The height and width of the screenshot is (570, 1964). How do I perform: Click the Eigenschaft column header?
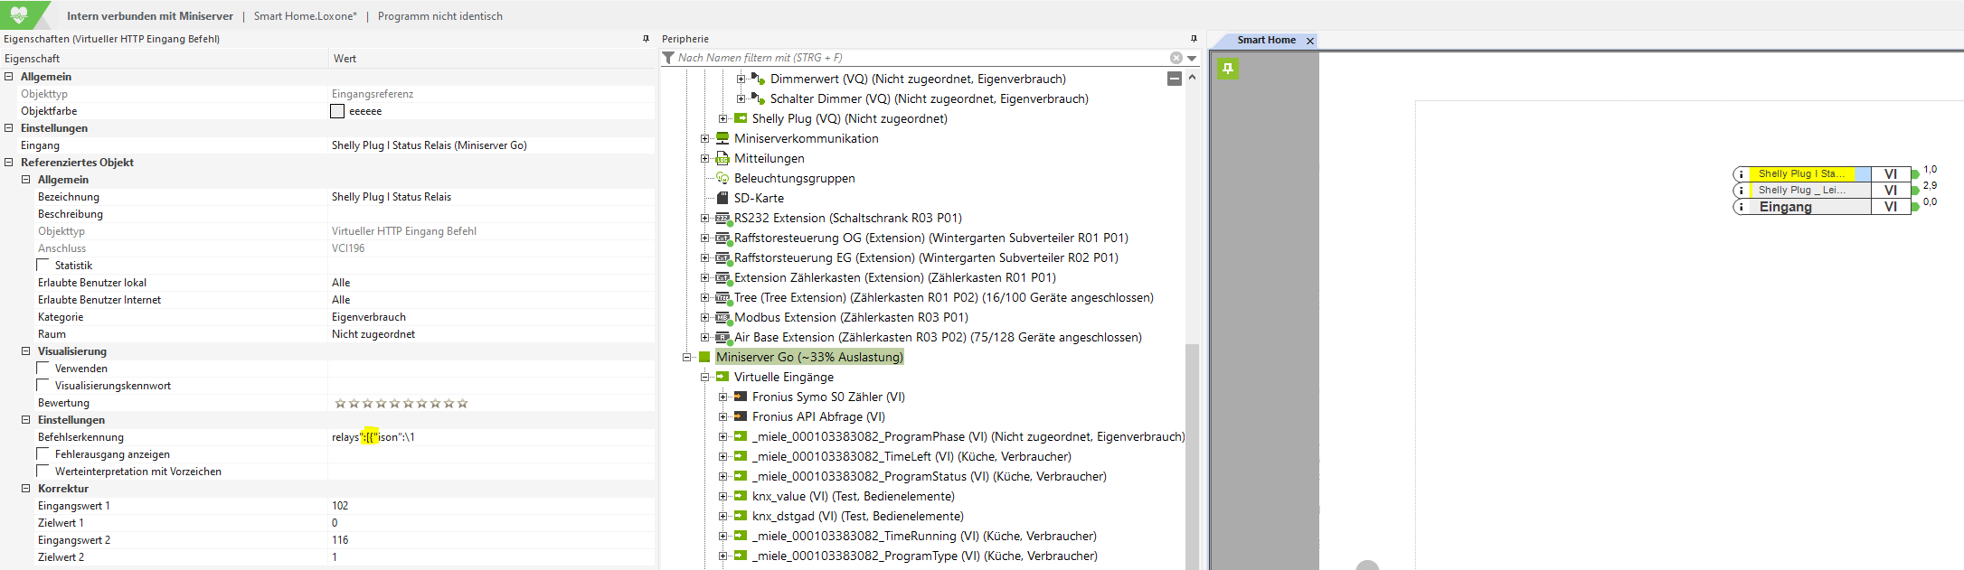tap(165, 59)
